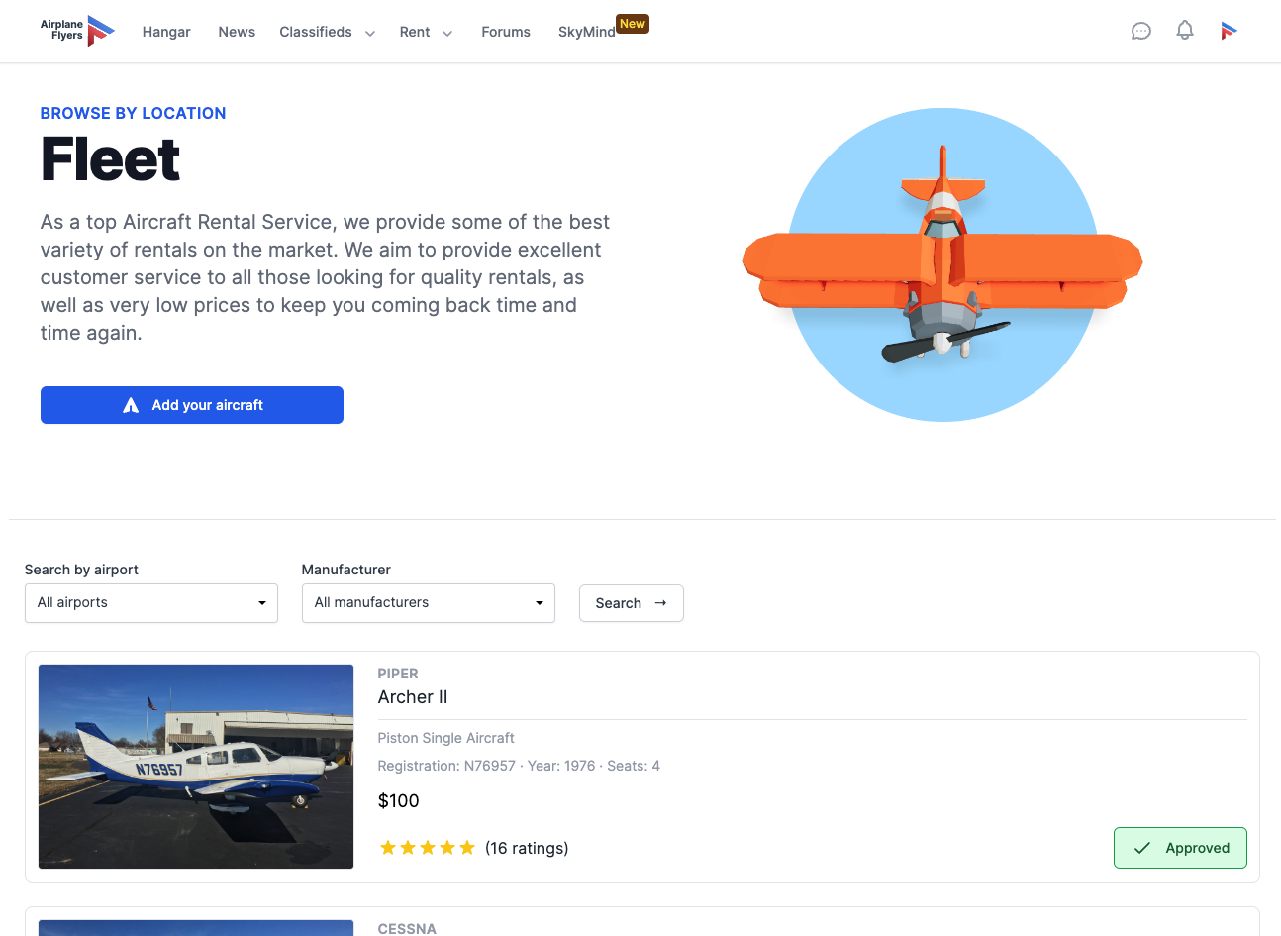1281x936 pixels.
Task: Click the Browse by Location link
Action: [x=134, y=113]
